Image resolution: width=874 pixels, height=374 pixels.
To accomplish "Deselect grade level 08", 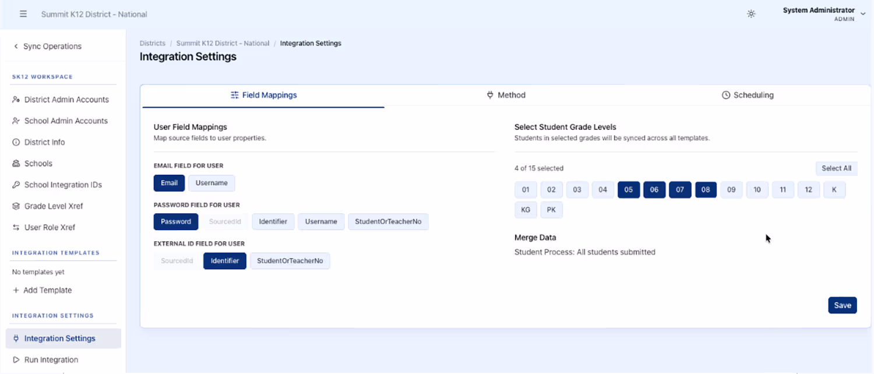I will click(x=706, y=190).
